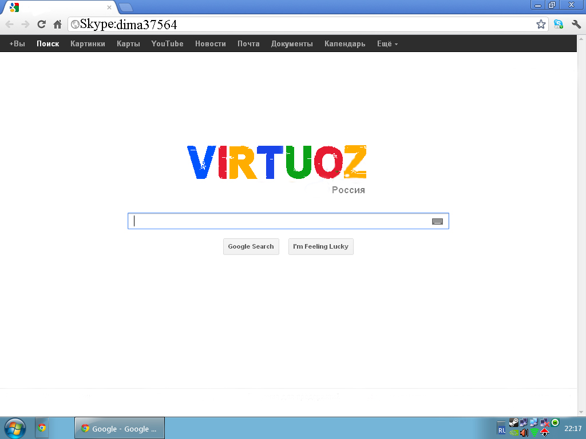The image size is (586, 439).
Task: Open disconnected network tray icon with red X
Action: tap(545, 422)
